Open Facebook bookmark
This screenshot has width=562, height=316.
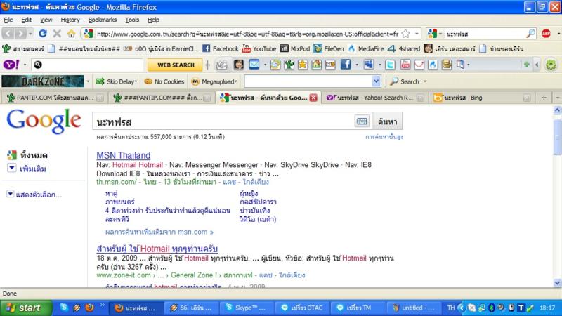point(220,48)
